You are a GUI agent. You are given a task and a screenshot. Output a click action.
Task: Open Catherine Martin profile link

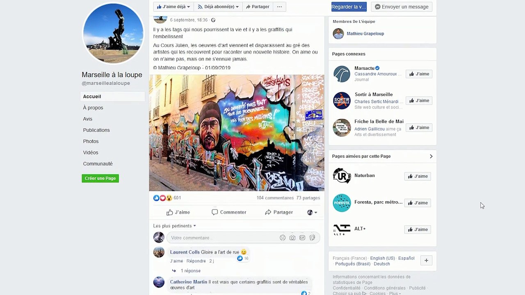tap(189, 282)
